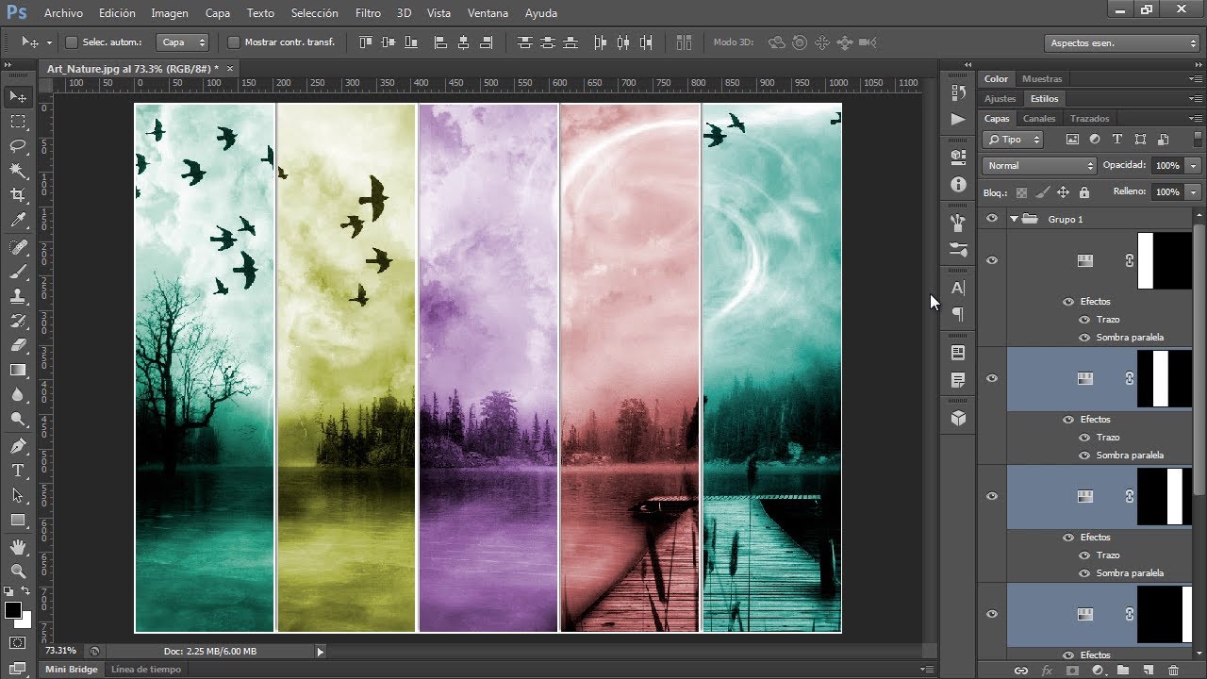The height and width of the screenshot is (679, 1207).
Task: Open the Actions panel play icon
Action: point(958,119)
